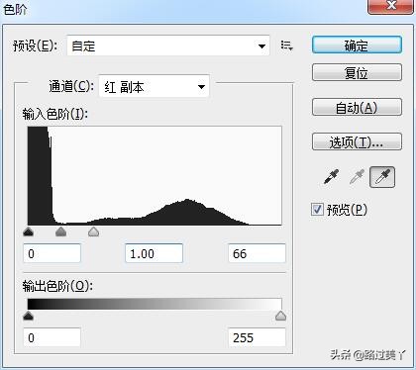Click the output black level slider
416x370 pixels.
pyautogui.click(x=29, y=316)
